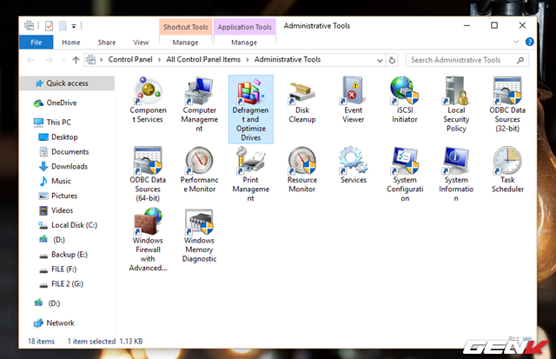Open the File menu

36,43
